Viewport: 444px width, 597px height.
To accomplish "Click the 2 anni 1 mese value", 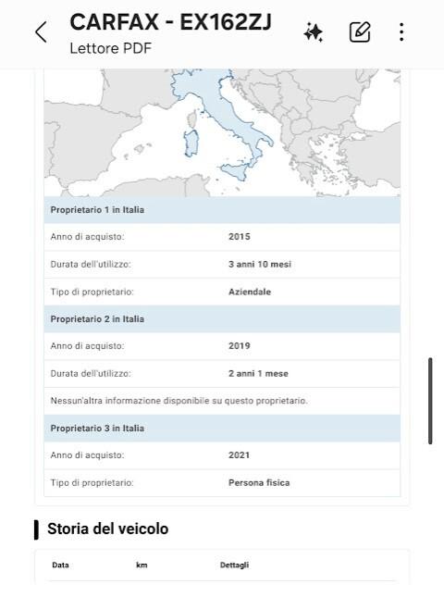I will pos(258,374).
